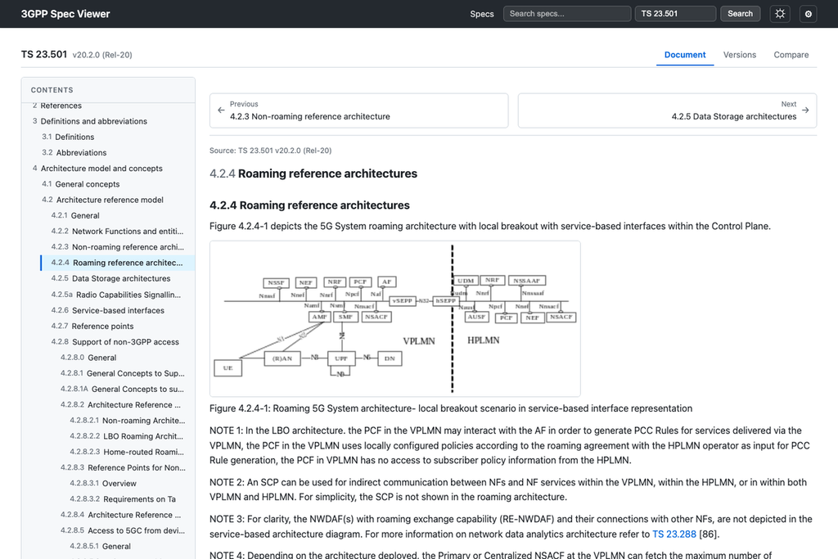Click the Previous arrow icon
The height and width of the screenshot is (559, 838).
pyautogui.click(x=221, y=110)
